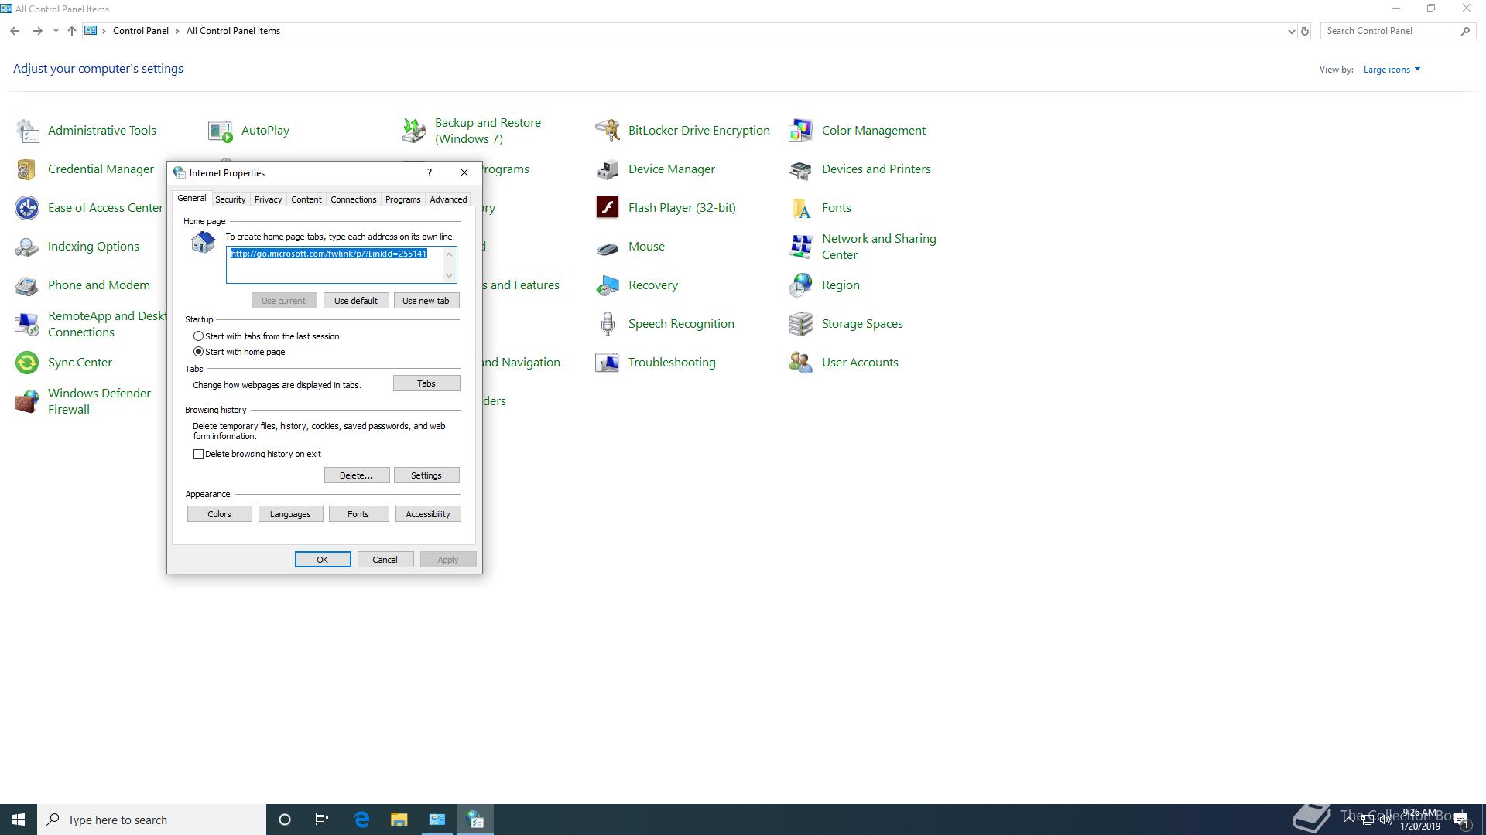Screen dimensions: 1486x835
Task: Open the Troubleshooting icon
Action: (x=608, y=363)
